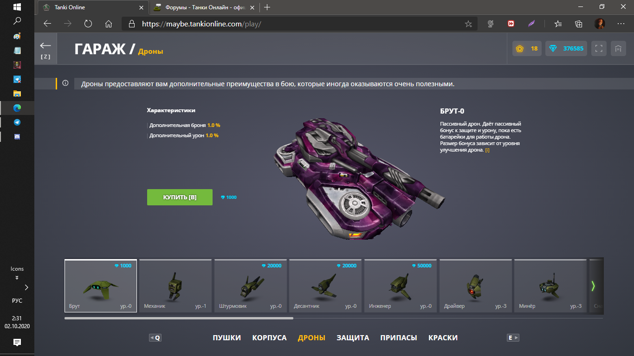The height and width of the screenshot is (356, 634).
Task: Click the info icon beside the drones hint
Action: (65, 83)
